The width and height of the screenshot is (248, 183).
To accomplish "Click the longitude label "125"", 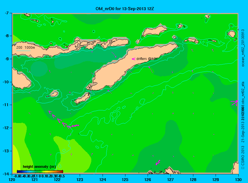I will [x=125, y=180].
